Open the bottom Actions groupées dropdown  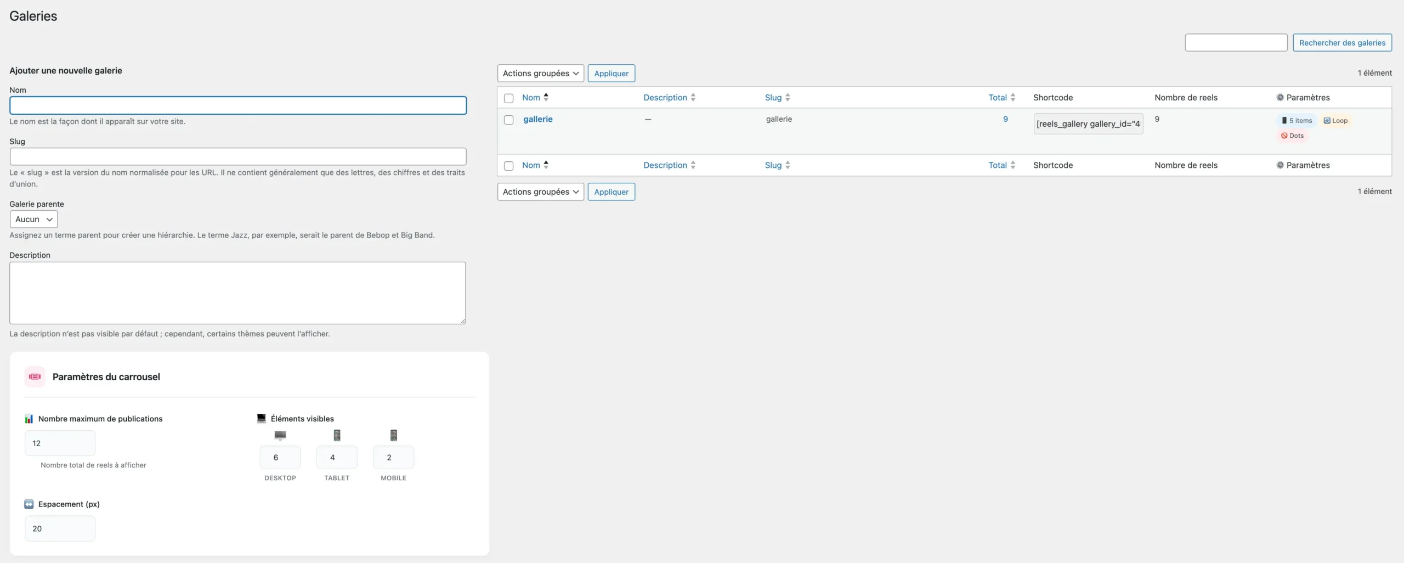click(540, 192)
